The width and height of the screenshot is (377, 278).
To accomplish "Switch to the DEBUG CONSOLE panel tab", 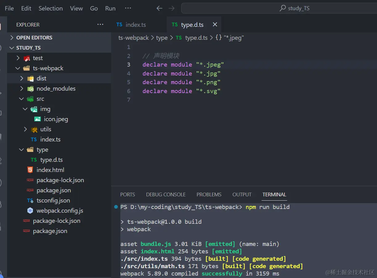I will click(166, 194).
